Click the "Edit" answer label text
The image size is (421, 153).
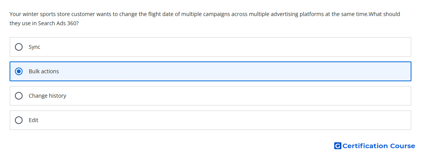[34, 120]
